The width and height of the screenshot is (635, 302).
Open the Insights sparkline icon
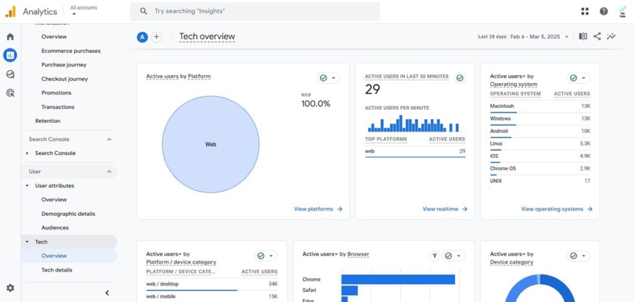pos(611,37)
